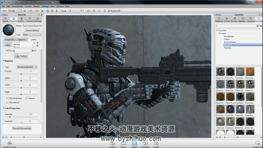The image size is (263, 148).
Task: Expand the Scale parameter arrow
Action: 5,71
